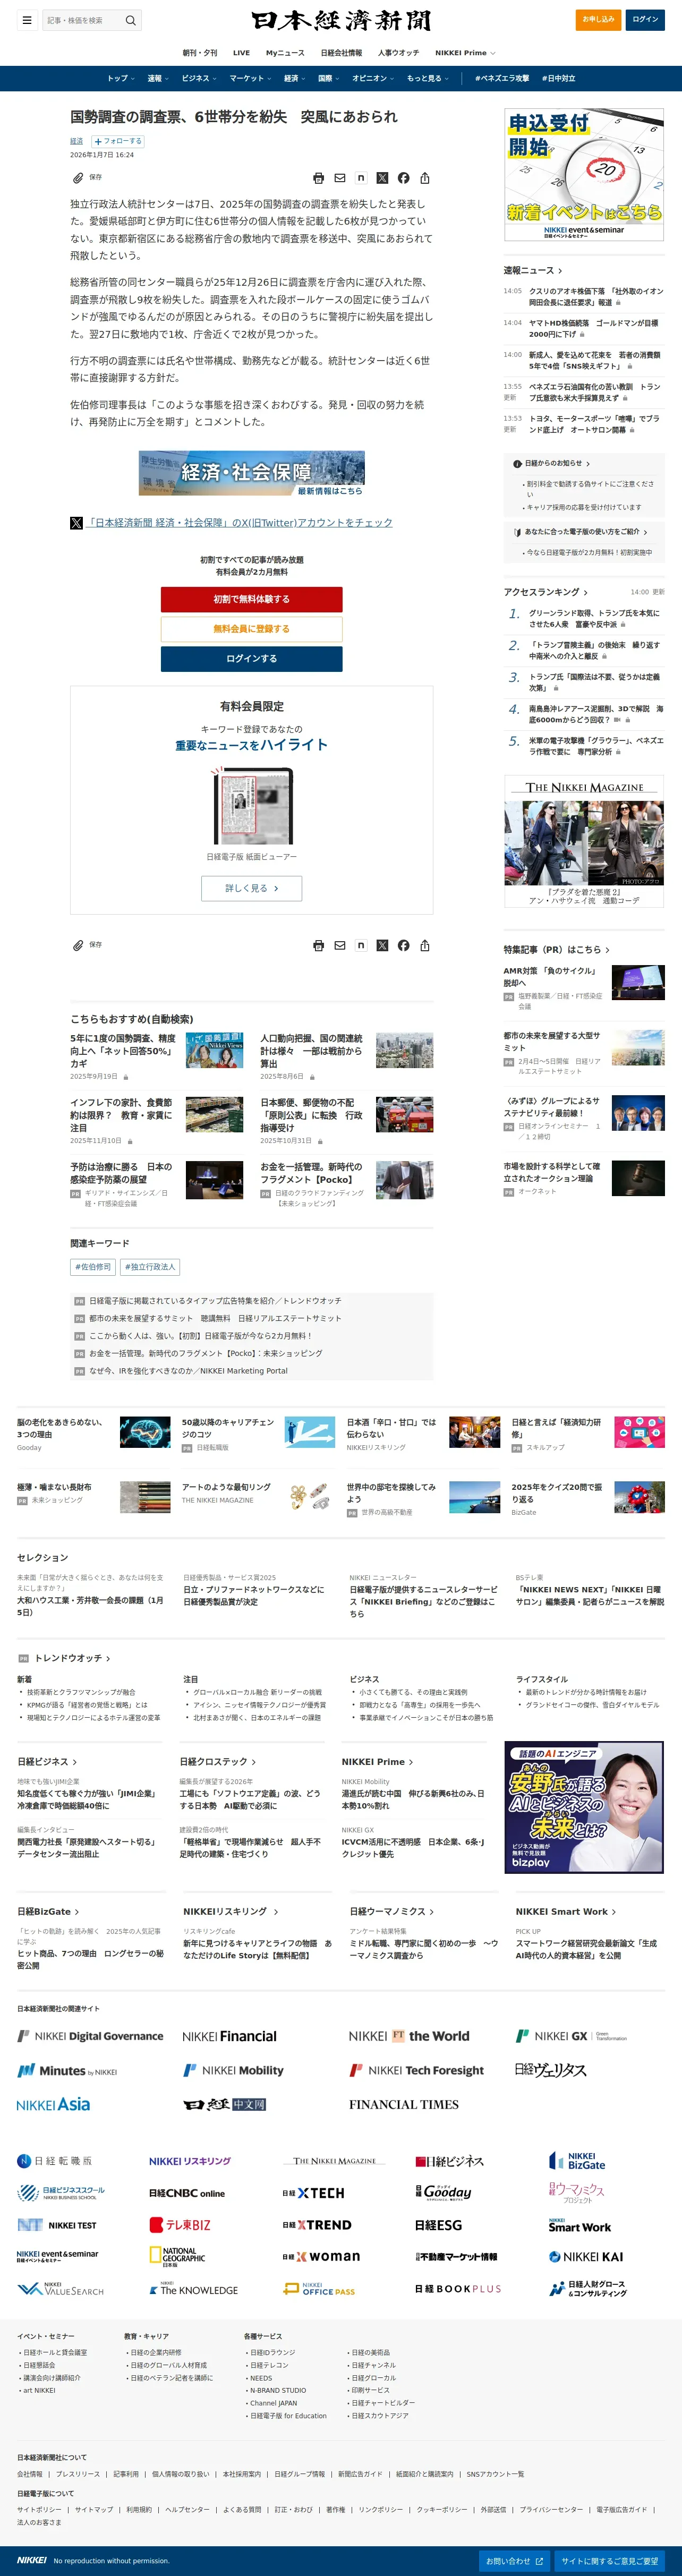Click the blue ログインする button under the paywall
682x2576 pixels.
pos(251,659)
